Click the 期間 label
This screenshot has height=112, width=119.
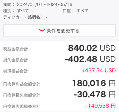point(7,4)
